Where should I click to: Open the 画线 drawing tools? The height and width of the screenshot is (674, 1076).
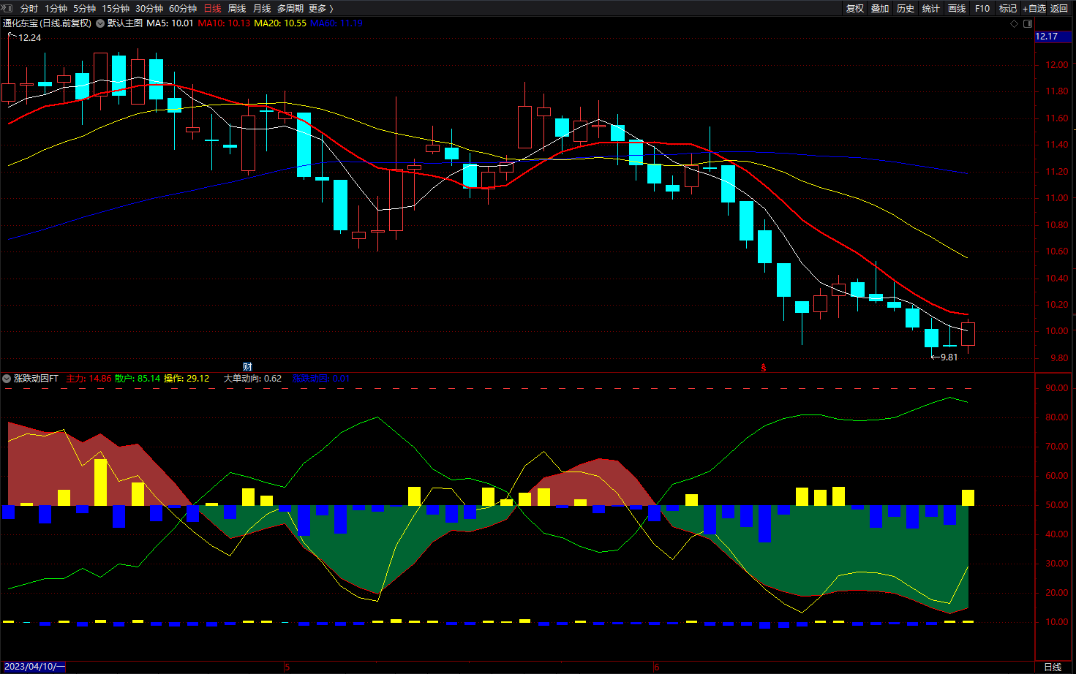pyautogui.click(x=957, y=9)
